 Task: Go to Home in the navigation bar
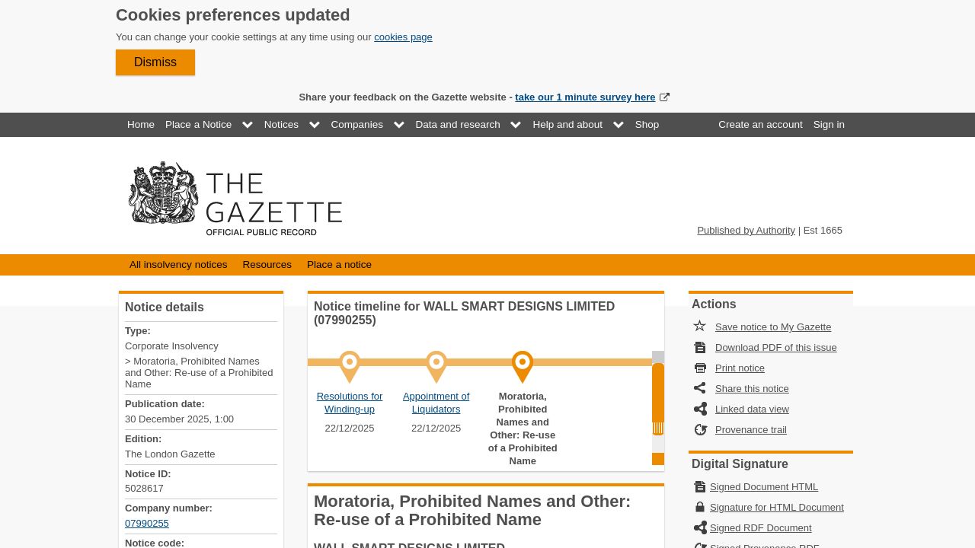pos(141,125)
